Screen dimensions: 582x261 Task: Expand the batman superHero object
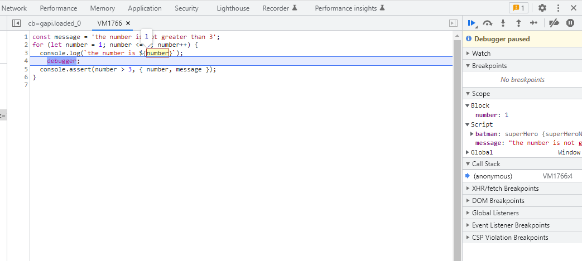click(x=472, y=134)
